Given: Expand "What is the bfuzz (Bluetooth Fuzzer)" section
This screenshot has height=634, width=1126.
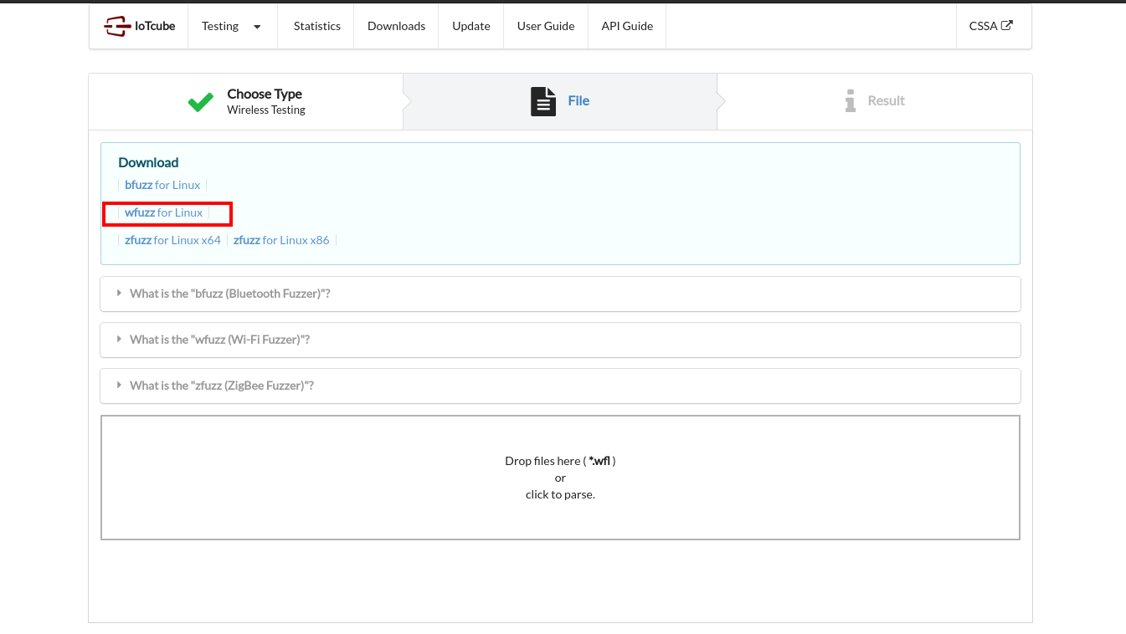Looking at the screenshot, I should pos(229,294).
